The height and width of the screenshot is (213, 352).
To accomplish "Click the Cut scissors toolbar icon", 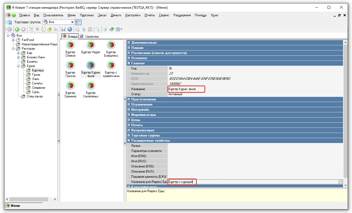I will 84,29.
